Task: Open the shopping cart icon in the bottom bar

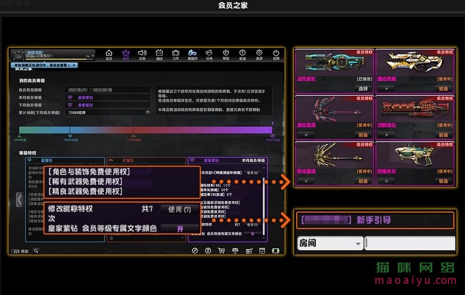Action: (x=221, y=251)
